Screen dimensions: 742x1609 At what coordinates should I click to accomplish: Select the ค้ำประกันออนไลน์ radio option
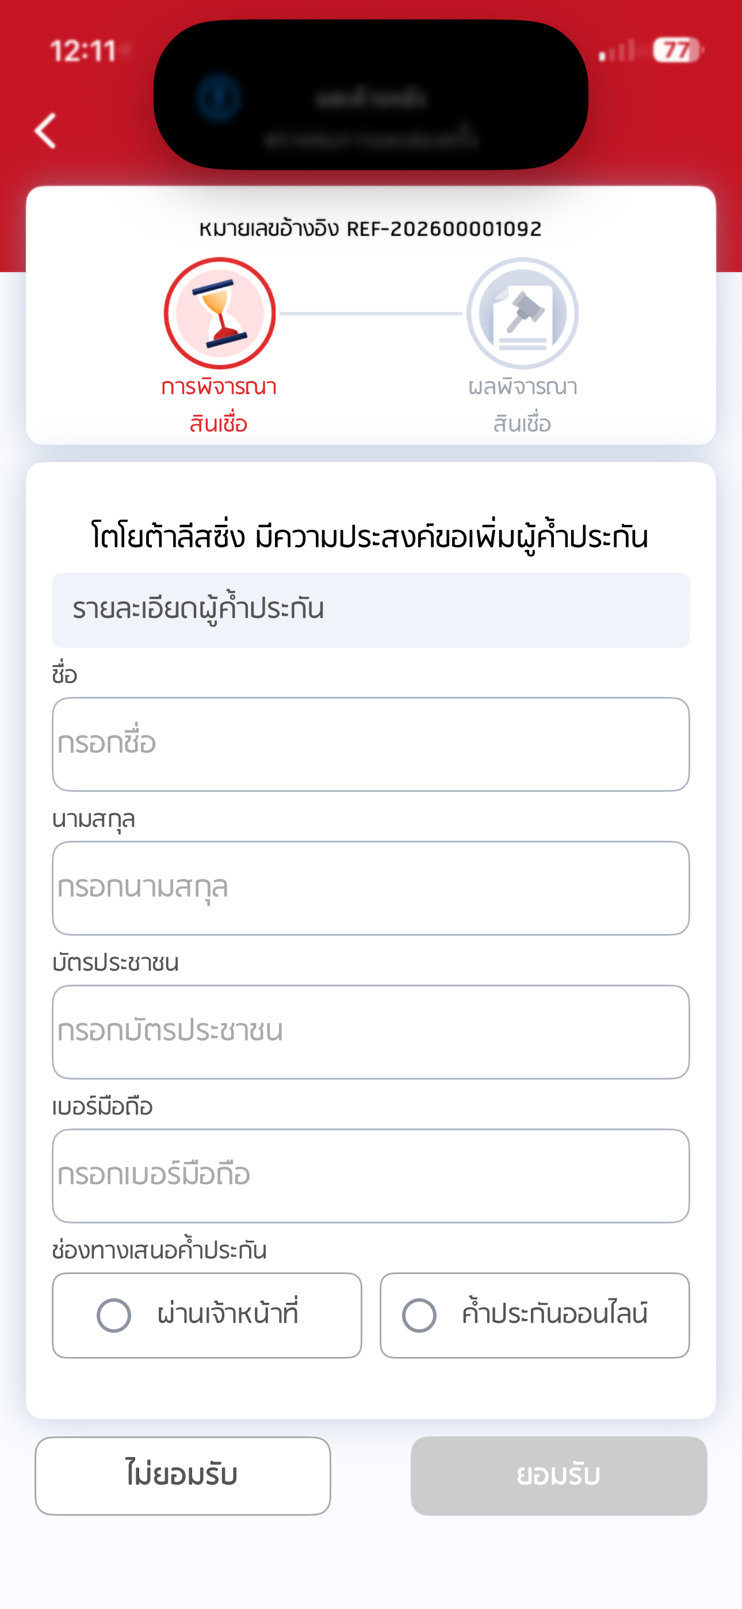[x=419, y=1315]
